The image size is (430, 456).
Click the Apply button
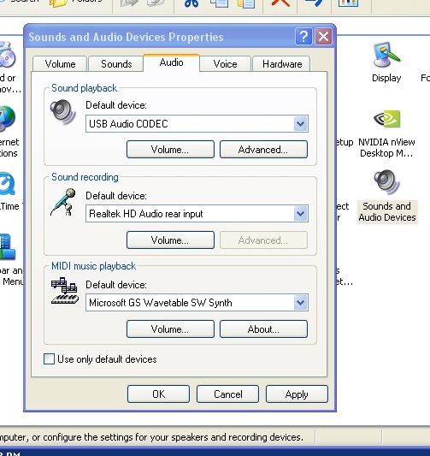(x=297, y=394)
